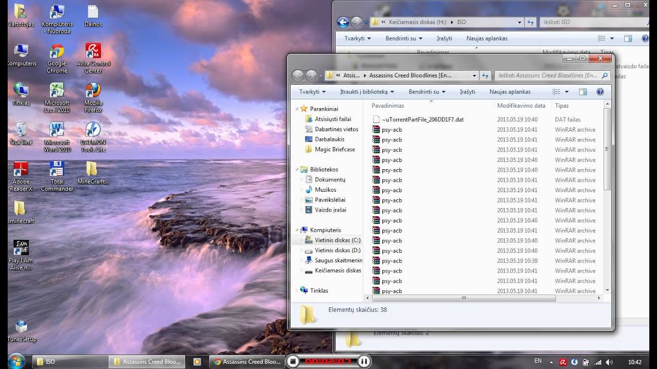Click the Windows Start orb
The height and width of the screenshot is (369, 657).
point(16,361)
